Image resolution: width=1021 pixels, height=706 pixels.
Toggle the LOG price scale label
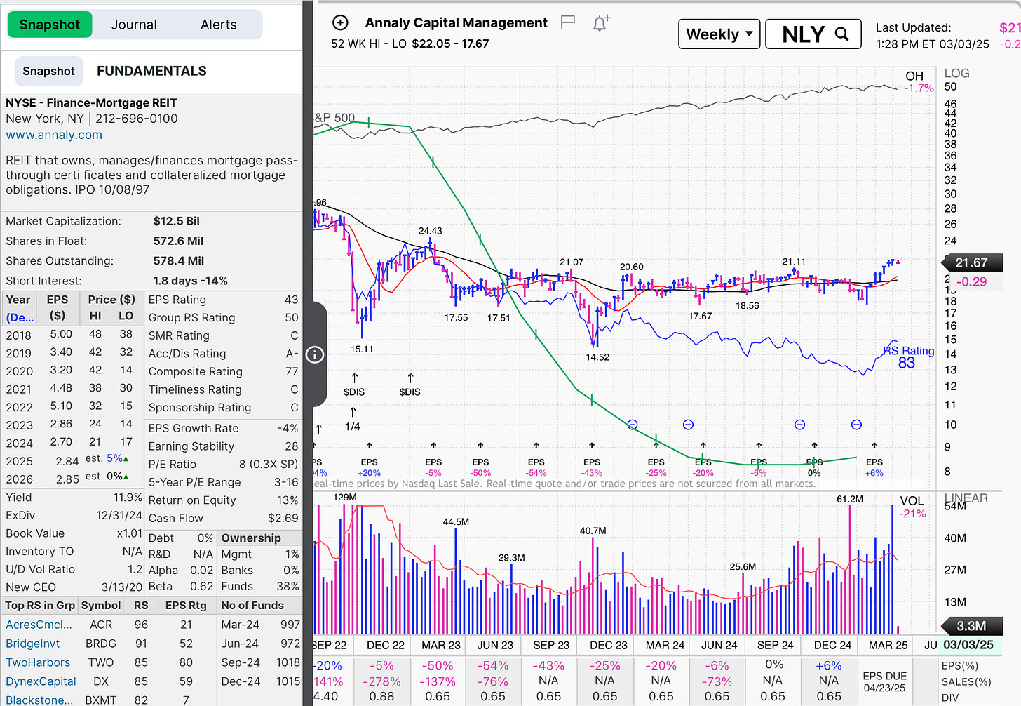(956, 73)
